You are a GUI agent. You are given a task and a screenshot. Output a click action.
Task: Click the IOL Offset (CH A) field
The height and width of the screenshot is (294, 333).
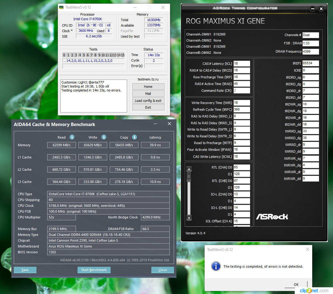242,221
